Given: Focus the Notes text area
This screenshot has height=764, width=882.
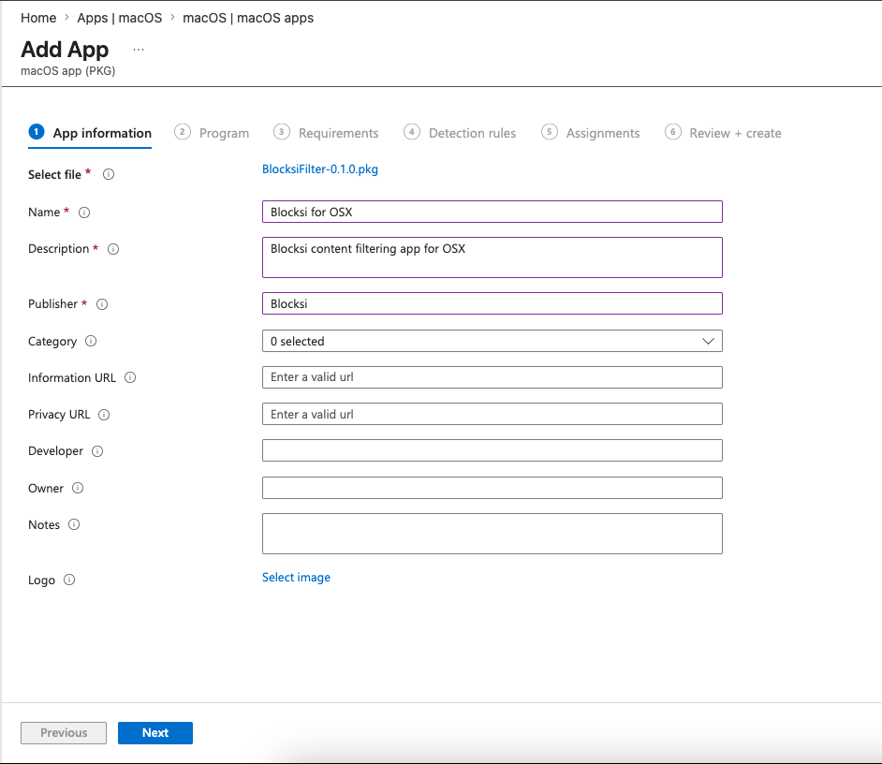Looking at the screenshot, I should coord(492,534).
